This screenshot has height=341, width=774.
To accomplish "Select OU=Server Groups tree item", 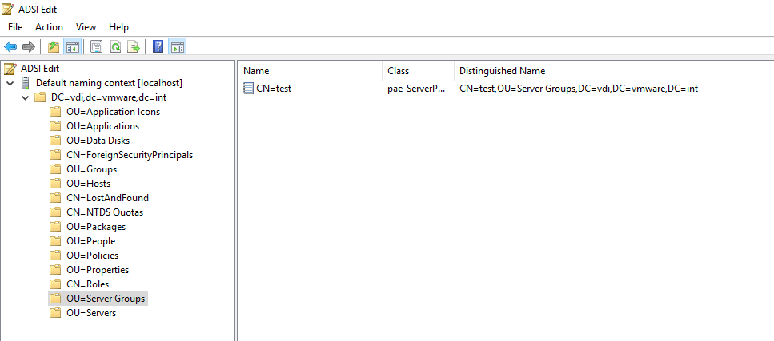I will pyautogui.click(x=106, y=299).
